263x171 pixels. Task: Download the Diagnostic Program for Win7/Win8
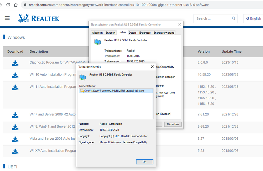coord(15,63)
